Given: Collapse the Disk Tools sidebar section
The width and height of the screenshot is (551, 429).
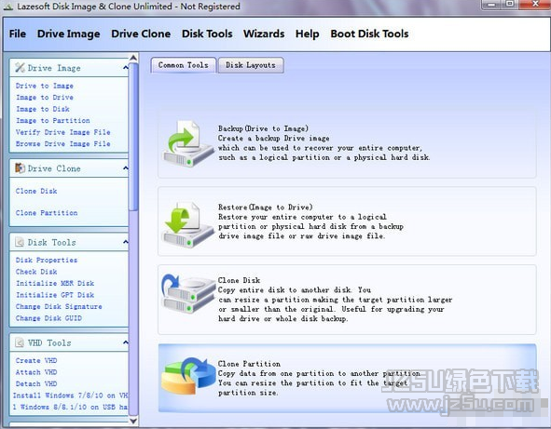Looking at the screenshot, I should (126, 242).
